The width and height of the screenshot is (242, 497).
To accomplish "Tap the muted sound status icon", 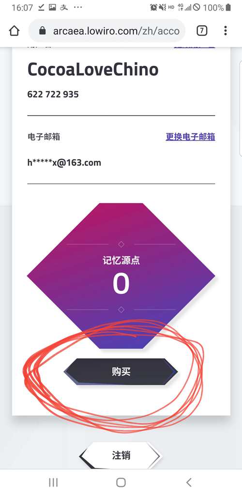I will [x=163, y=7].
